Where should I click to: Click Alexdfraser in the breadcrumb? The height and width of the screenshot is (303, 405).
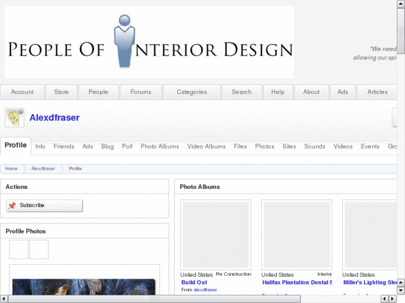click(43, 168)
